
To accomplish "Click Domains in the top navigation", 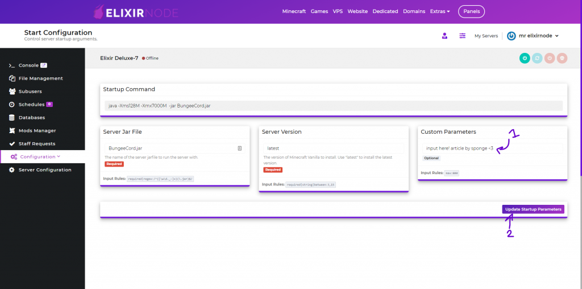I will tap(414, 11).
